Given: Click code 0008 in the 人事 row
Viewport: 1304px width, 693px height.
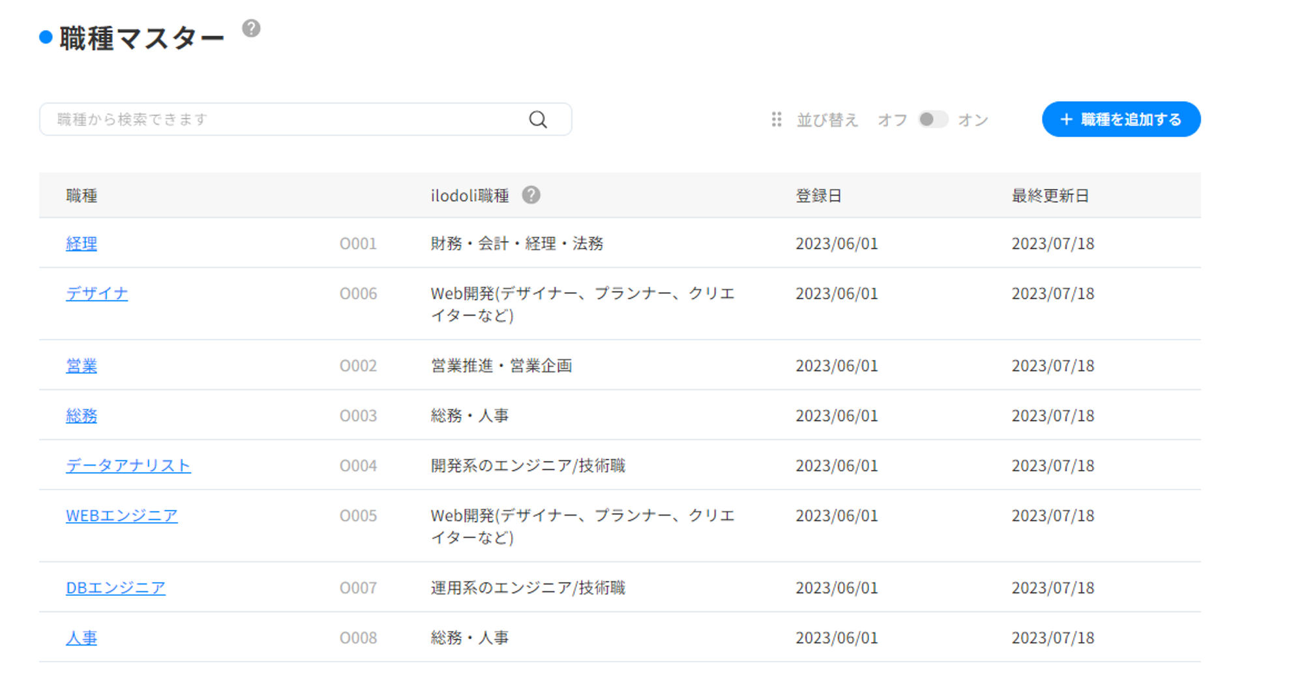Looking at the screenshot, I should [x=358, y=638].
